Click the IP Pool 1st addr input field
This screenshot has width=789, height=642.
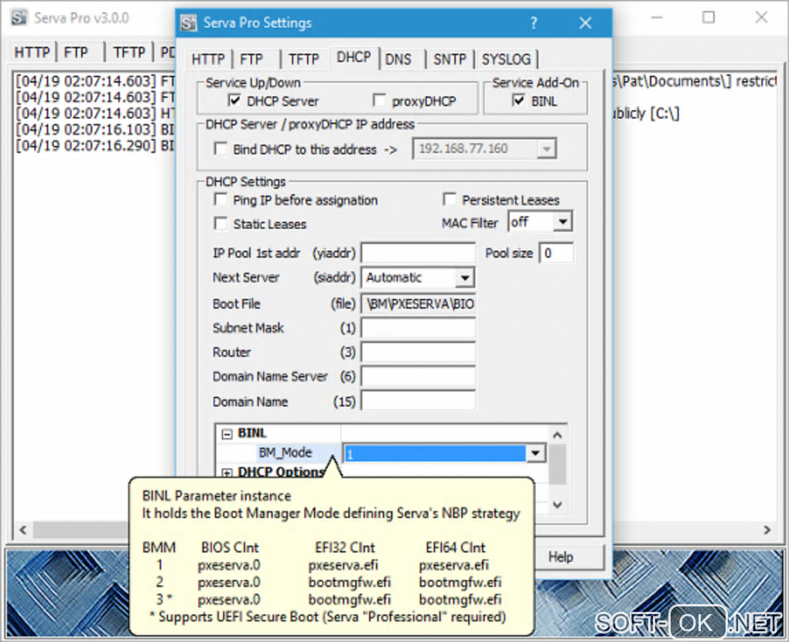(x=418, y=253)
